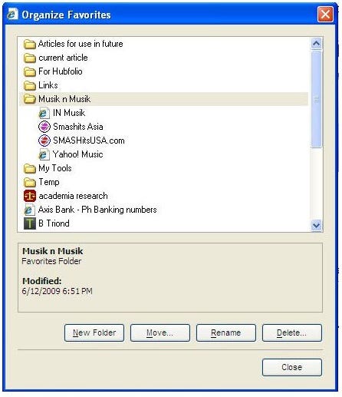
Task: Click the scrollbar down arrow
Action: click(x=317, y=225)
